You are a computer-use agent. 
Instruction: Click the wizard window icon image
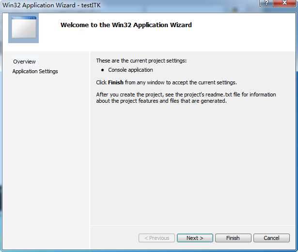[x=24, y=28]
